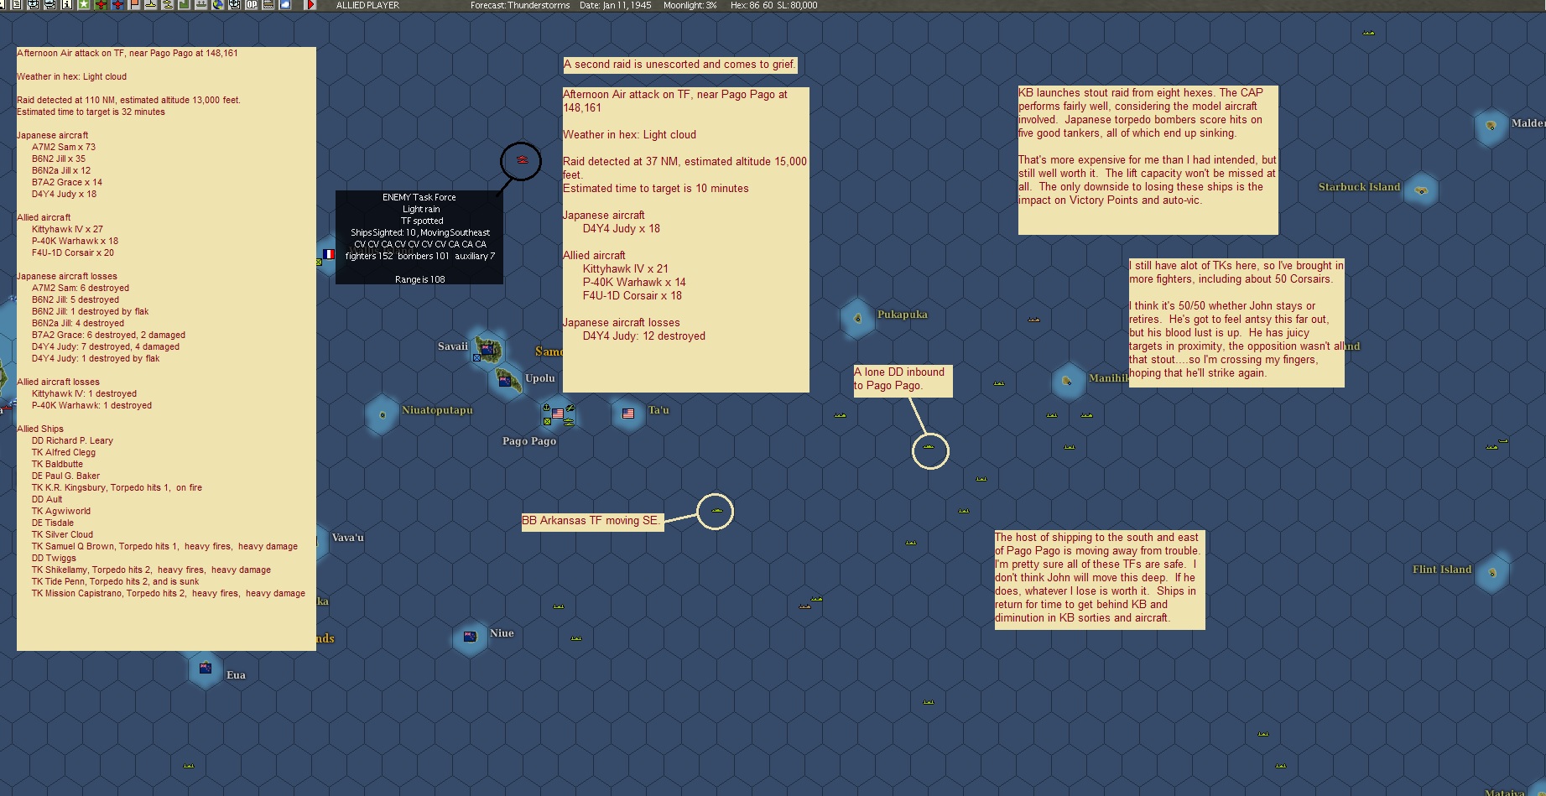Click "TK Tide Penn, Torpedo hits 2" report line

coord(116,581)
